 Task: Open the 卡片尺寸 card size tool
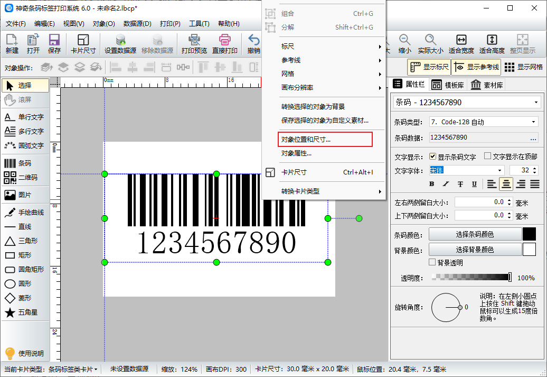coord(83,44)
